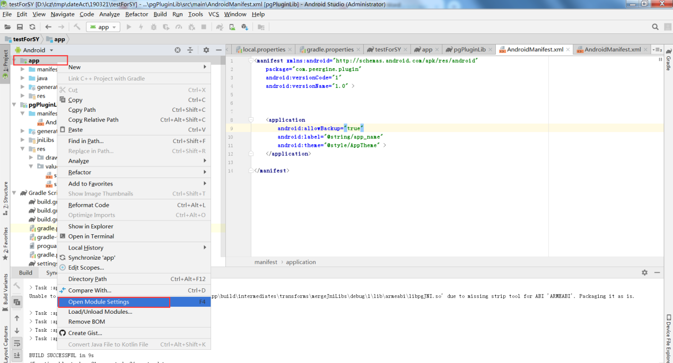Click the green Run play icon

point(129,27)
